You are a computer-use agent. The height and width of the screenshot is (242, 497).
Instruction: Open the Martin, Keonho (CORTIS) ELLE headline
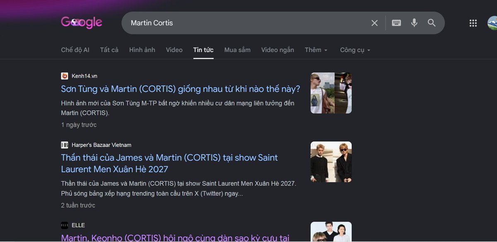click(175, 238)
